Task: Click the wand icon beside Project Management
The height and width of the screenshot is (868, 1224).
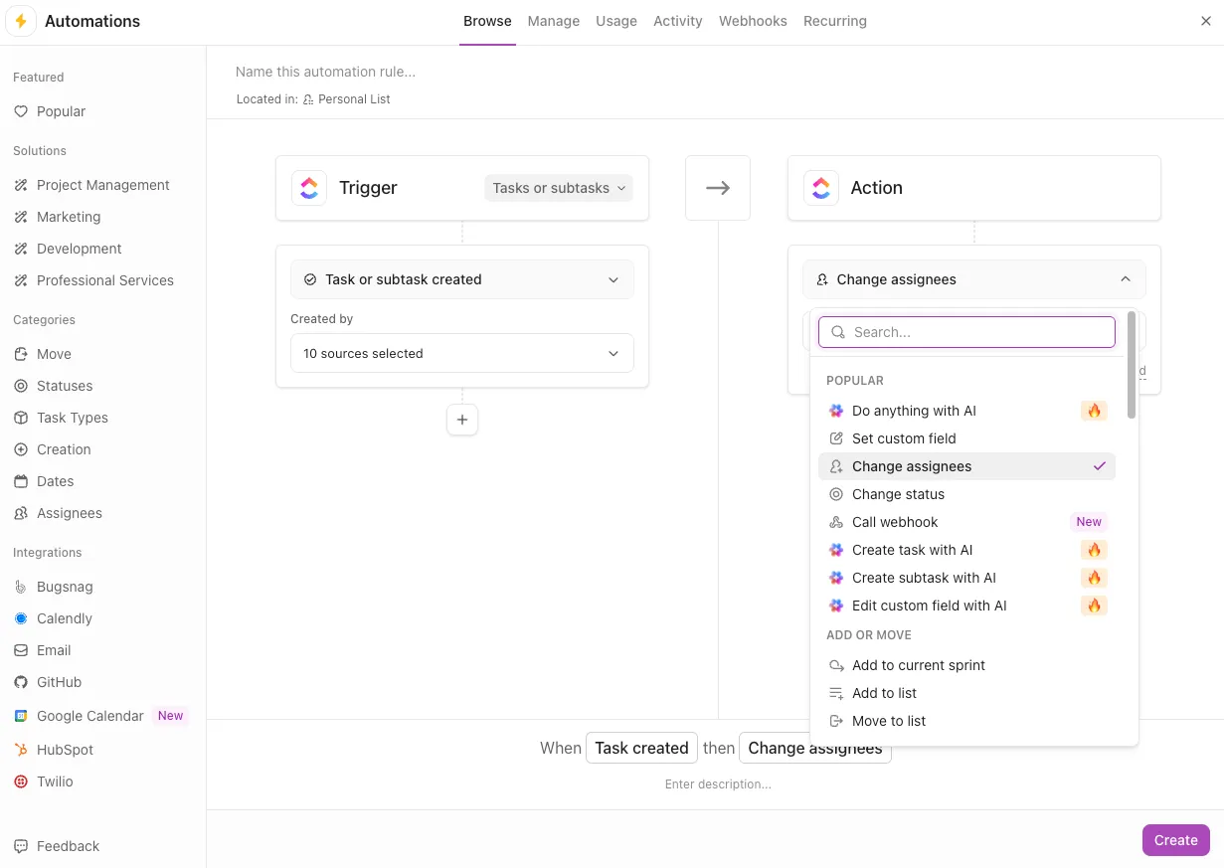Action: pos(21,185)
